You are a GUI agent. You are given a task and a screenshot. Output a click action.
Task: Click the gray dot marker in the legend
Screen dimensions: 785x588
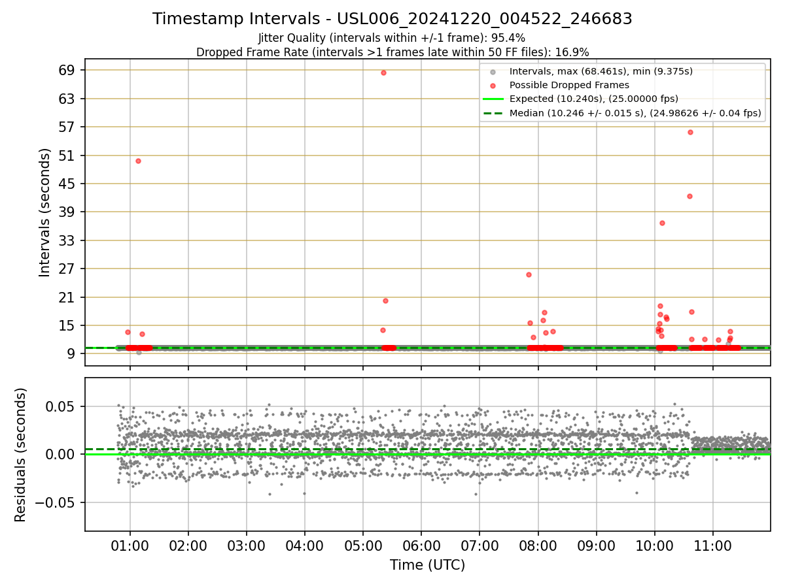(x=495, y=72)
